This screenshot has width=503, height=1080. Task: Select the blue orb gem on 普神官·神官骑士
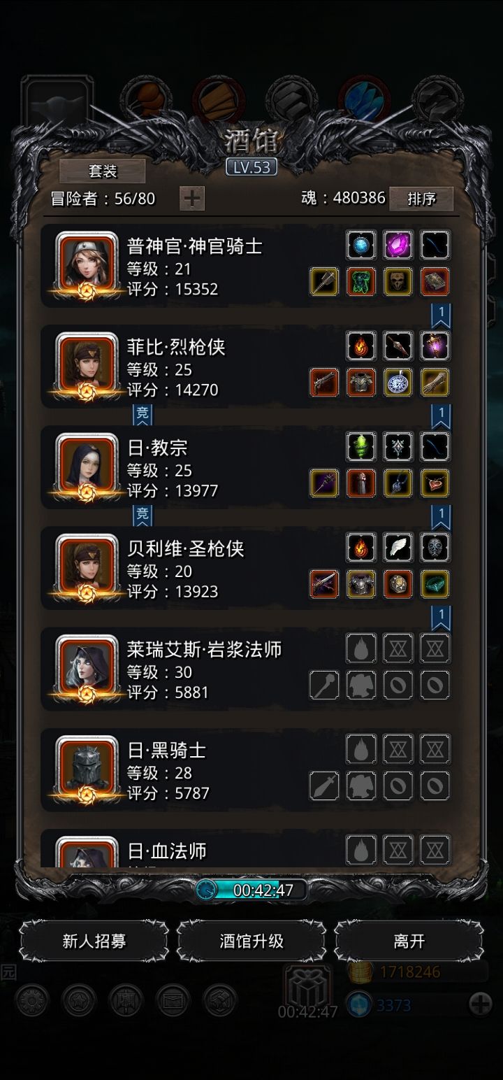tap(362, 245)
